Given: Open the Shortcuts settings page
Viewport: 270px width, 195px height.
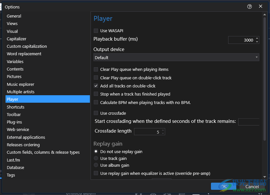Looking at the screenshot, I should 16,107.
